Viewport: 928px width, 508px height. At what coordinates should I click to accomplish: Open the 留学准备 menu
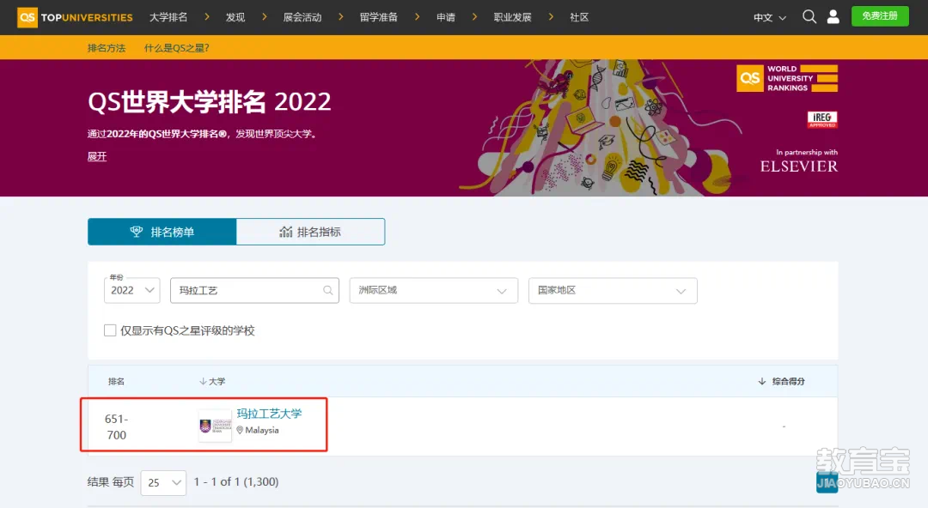click(x=378, y=17)
